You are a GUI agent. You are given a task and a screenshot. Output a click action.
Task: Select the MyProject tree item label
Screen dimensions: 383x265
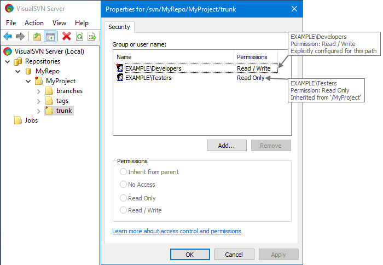click(61, 81)
